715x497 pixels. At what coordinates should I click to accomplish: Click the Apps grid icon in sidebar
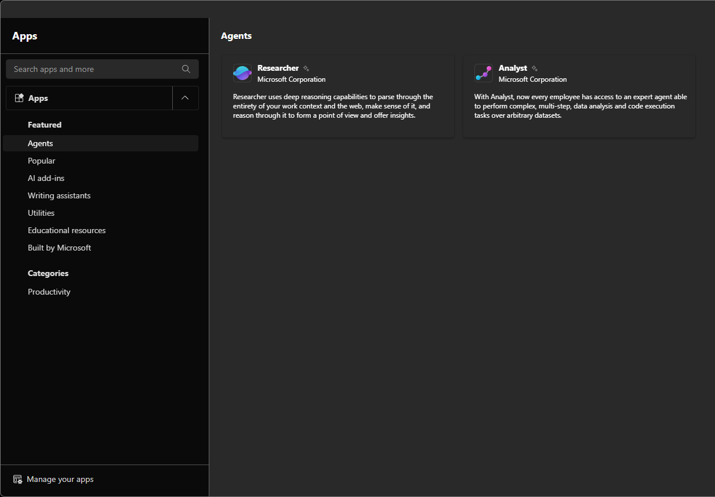point(19,98)
